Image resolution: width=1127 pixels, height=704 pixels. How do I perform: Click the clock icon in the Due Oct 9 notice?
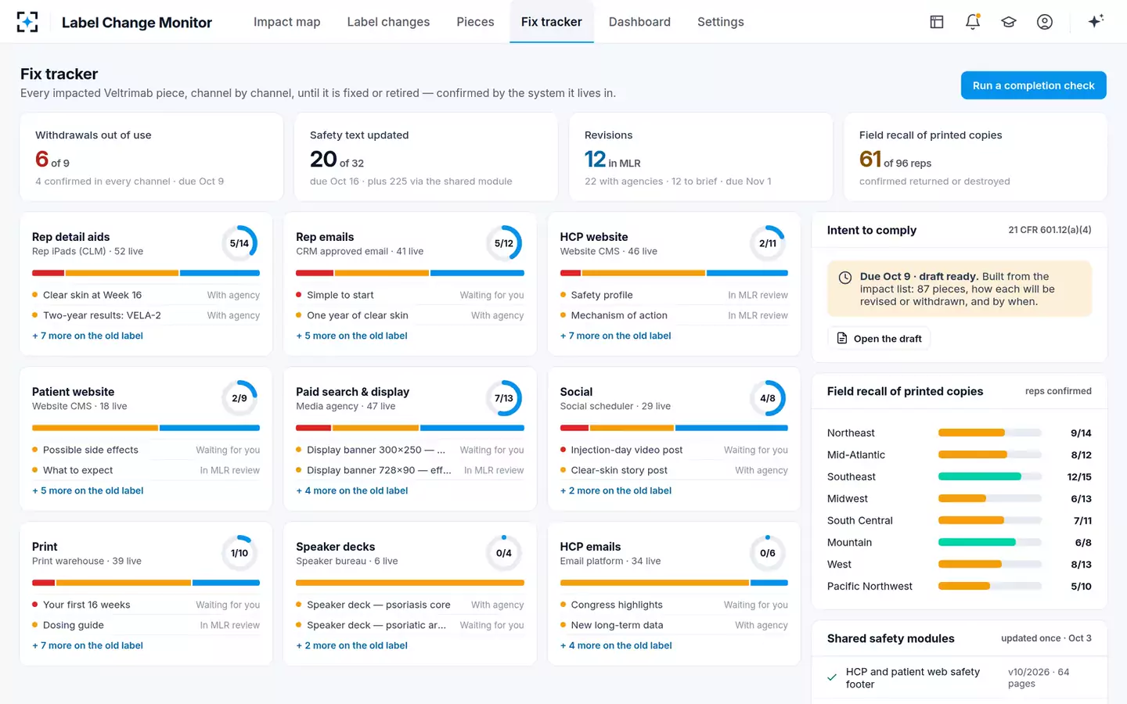click(845, 278)
